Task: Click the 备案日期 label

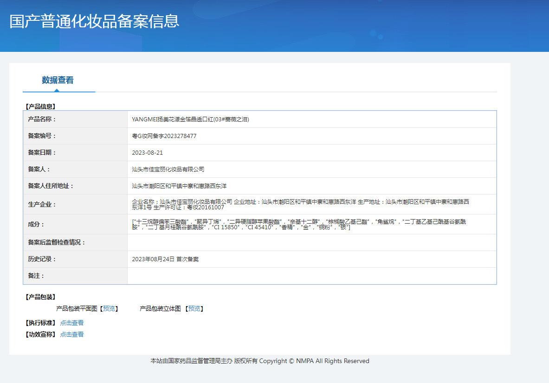Action: pos(42,153)
